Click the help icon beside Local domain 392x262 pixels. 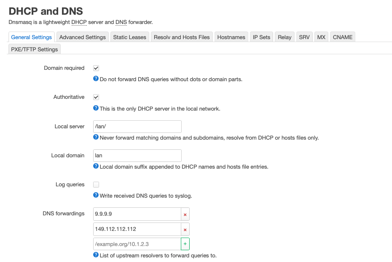pos(96,167)
